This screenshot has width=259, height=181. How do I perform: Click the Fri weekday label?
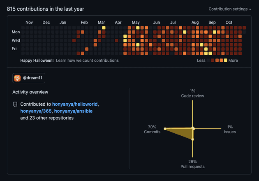click(14, 49)
